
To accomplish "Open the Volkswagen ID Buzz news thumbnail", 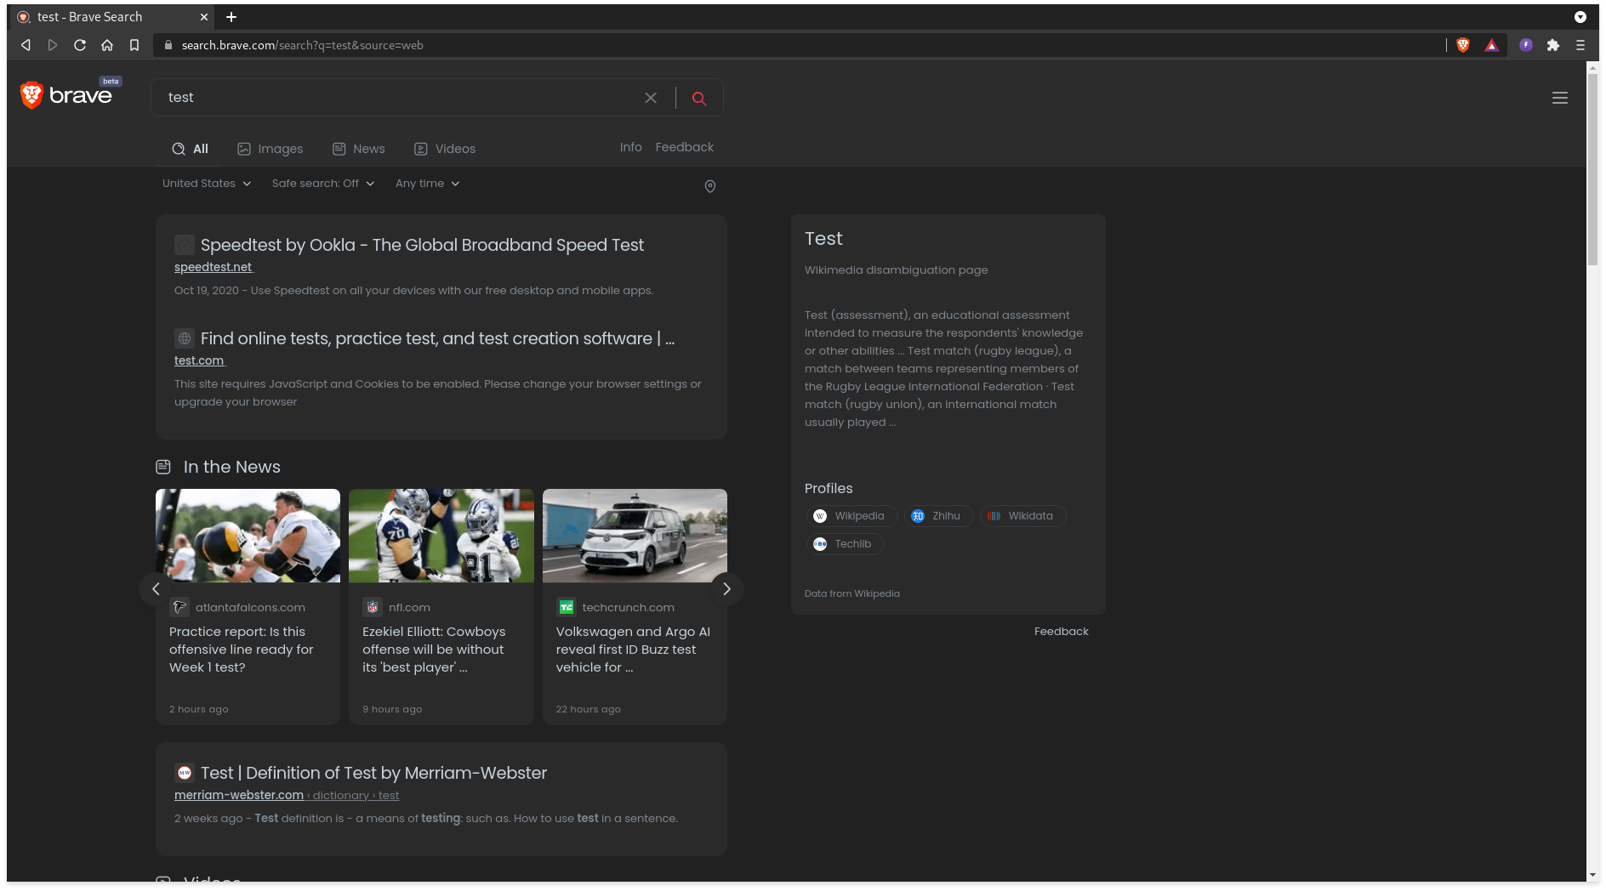I will pyautogui.click(x=635, y=536).
